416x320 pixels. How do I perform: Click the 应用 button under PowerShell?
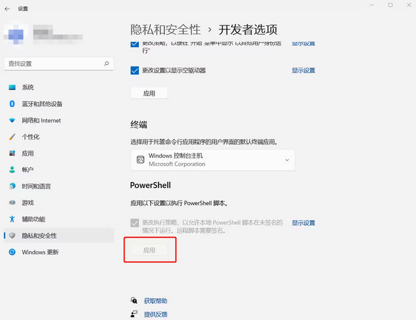pyautogui.click(x=149, y=250)
